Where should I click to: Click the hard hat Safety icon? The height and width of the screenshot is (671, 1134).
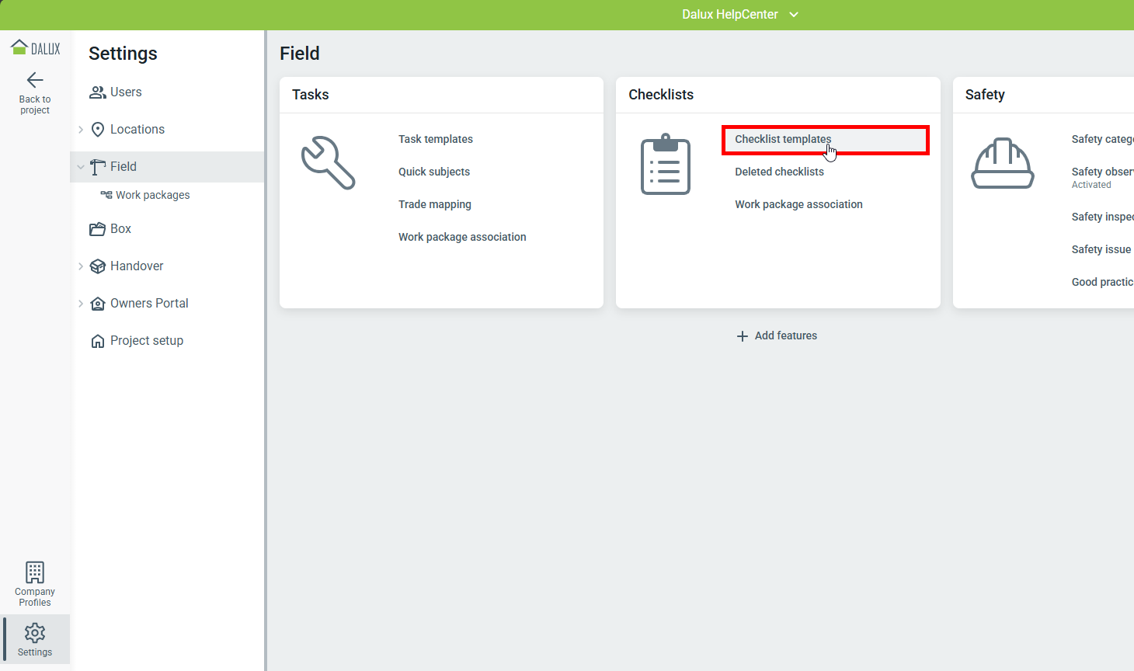[1002, 164]
